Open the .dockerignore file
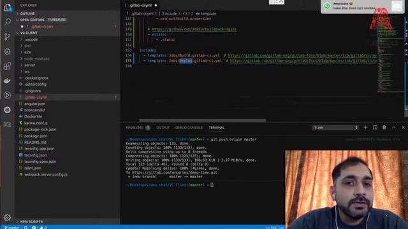Screen dimensions: 408x229 coord(36,78)
